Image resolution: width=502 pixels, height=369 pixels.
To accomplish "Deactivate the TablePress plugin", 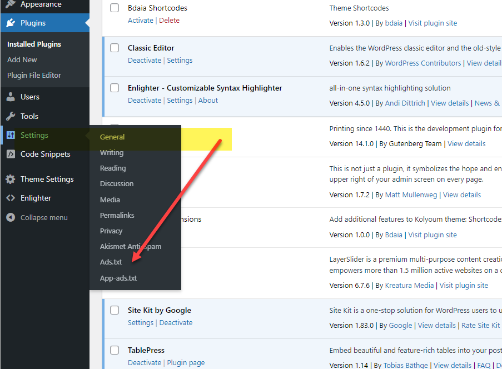I will [x=145, y=362].
